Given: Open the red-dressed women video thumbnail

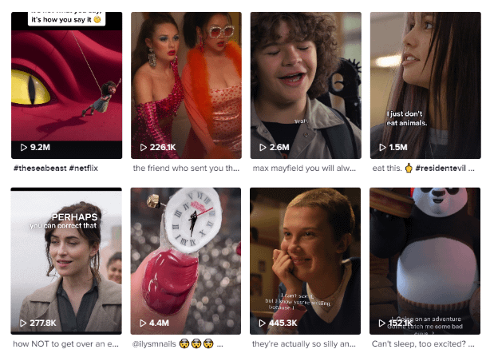Looking at the screenshot, I should (186, 85).
